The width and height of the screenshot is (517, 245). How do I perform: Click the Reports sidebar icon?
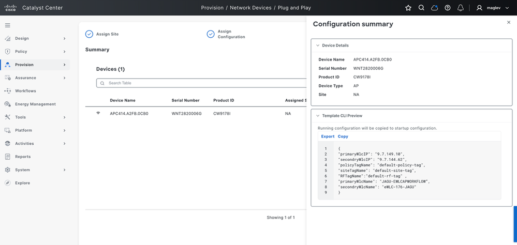(8, 157)
